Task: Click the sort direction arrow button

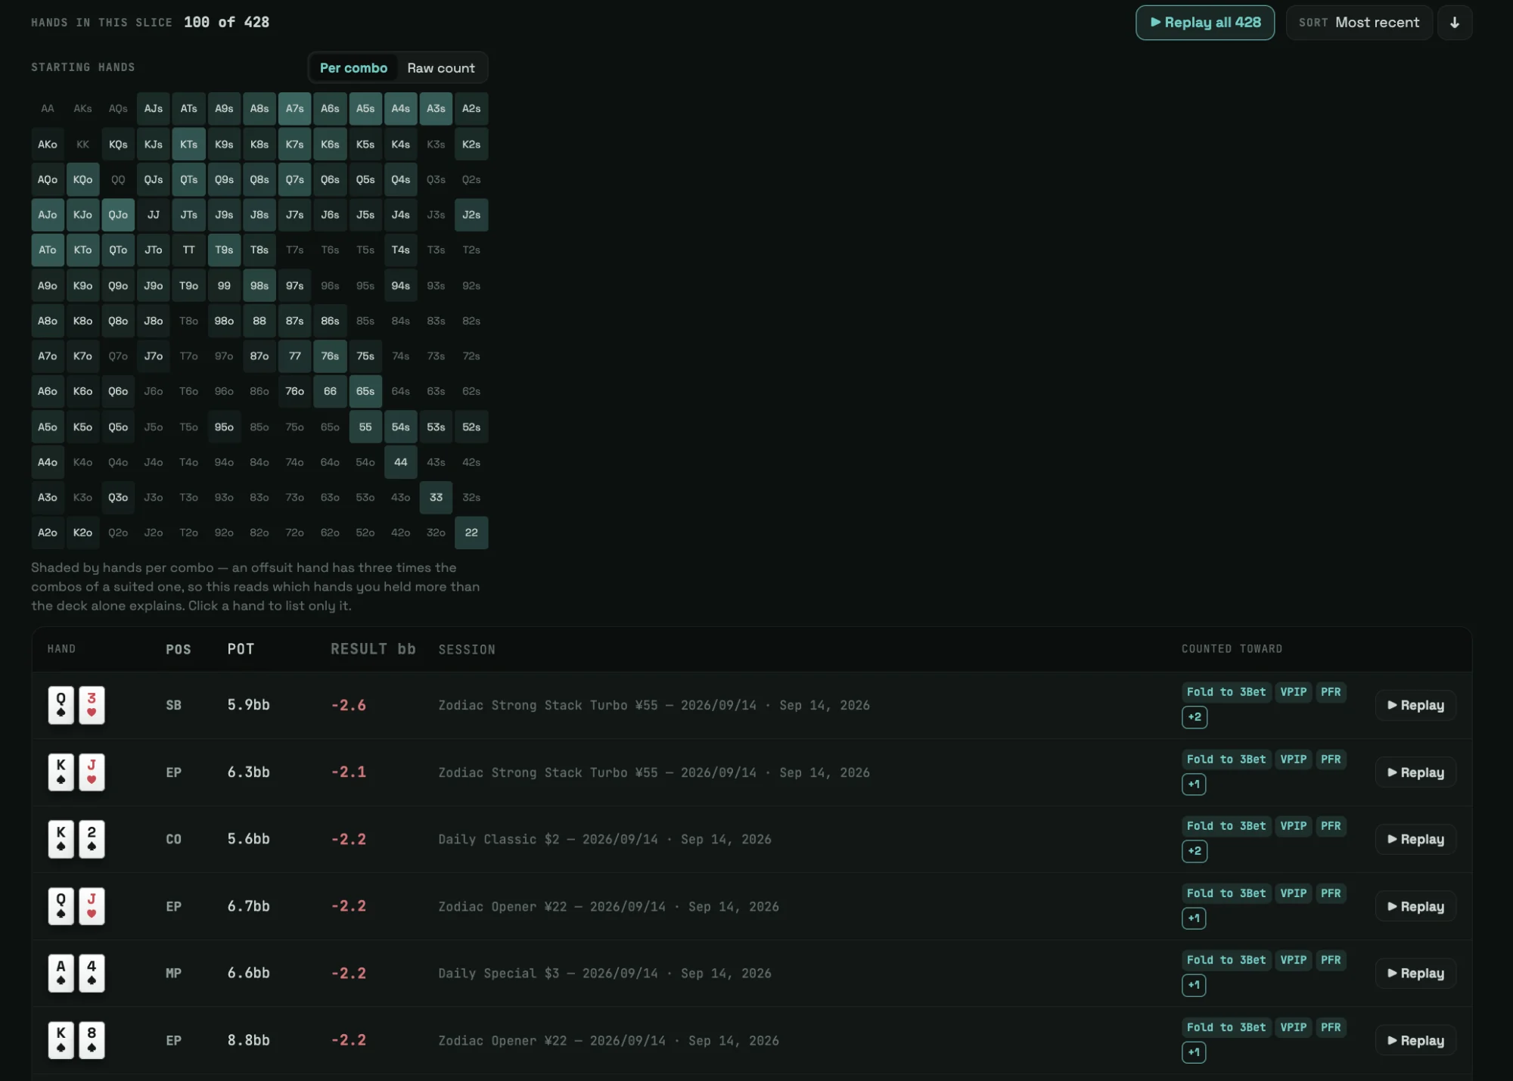Action: 1454,23
